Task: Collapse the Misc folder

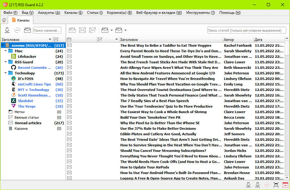Action: (x=6, y=51)
